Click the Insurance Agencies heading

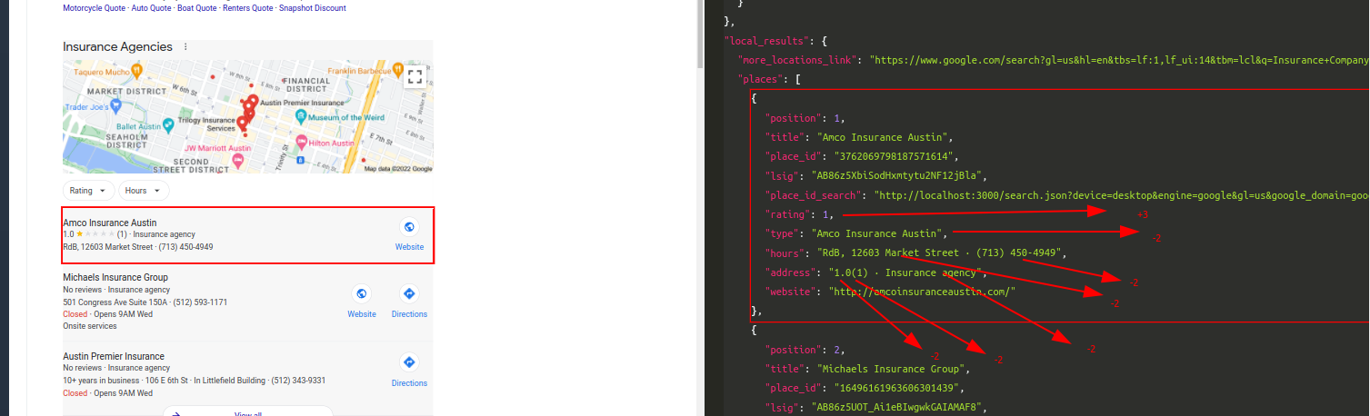point(117,46)
